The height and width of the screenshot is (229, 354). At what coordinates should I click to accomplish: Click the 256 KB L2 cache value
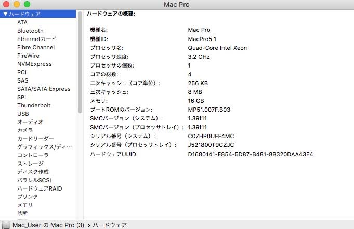click(198, 83)
